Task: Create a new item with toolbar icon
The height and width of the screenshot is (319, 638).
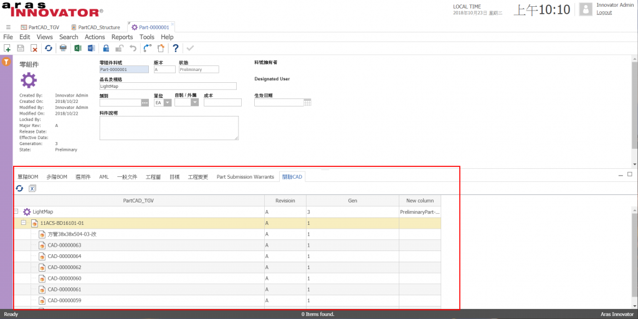Action: point(7,49)
